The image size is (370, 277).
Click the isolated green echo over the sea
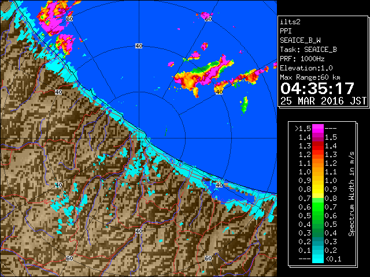[x=244, y=105]
